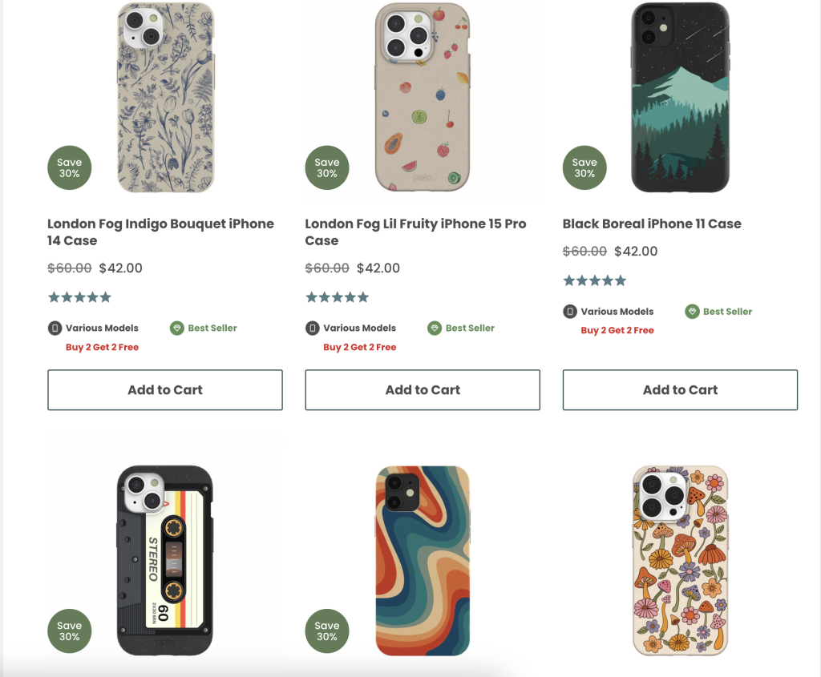Image resolution: width=821 pixels, height=677 pixels.
Task: Click Save 30% badge on Indigo Bouquet case
Action: pos(70,167)
